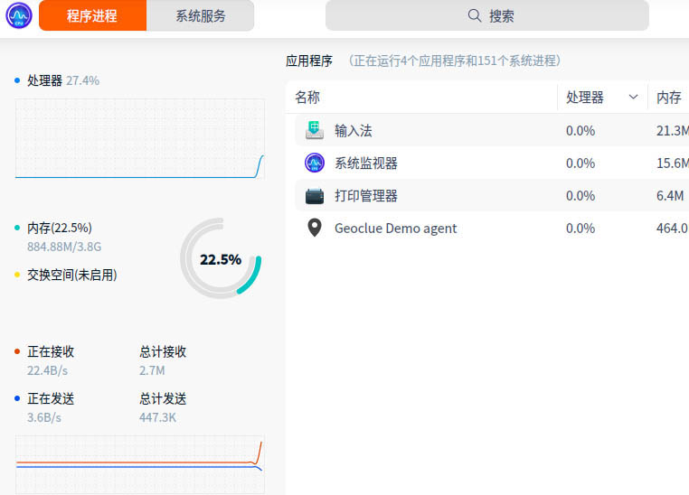689x495 pixels.
Task: Sort processes by 内存 column header
Action: tap(668, 98)
